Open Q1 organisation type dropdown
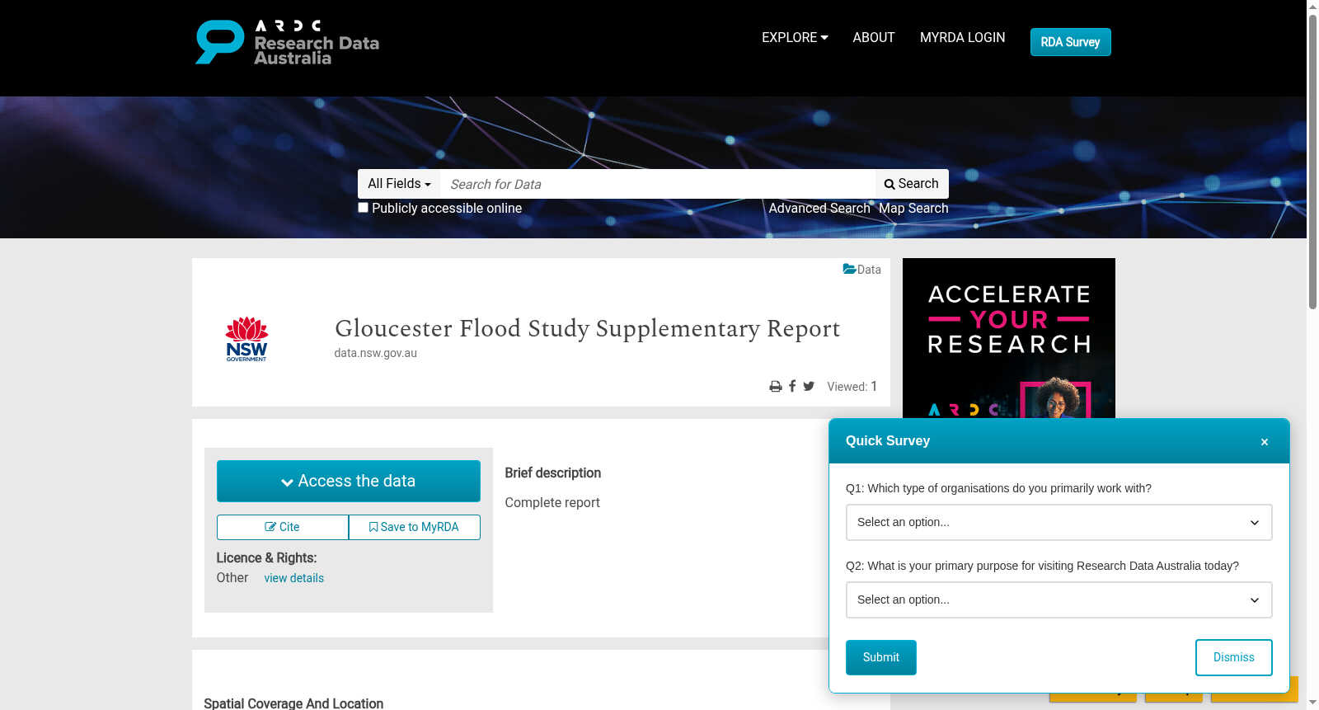 1058,522
